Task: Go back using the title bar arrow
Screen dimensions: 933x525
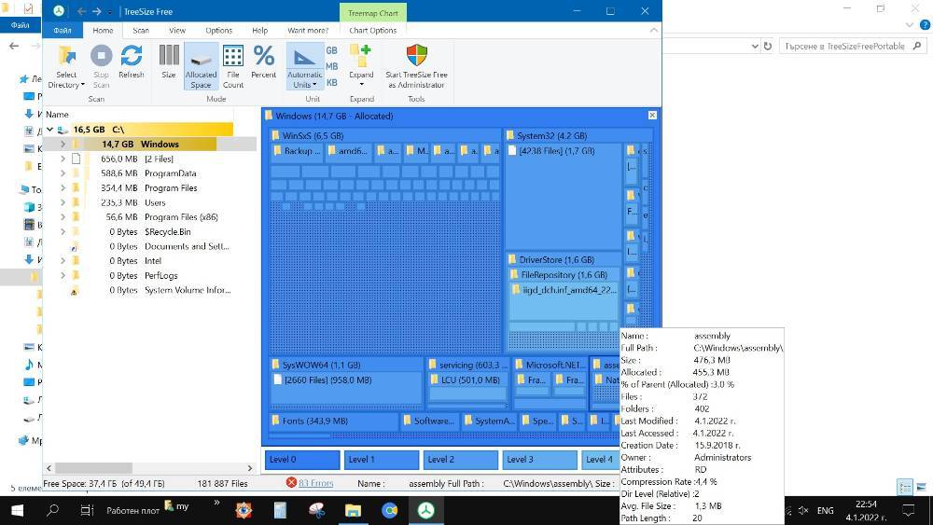Action: [x=82, y=11]
